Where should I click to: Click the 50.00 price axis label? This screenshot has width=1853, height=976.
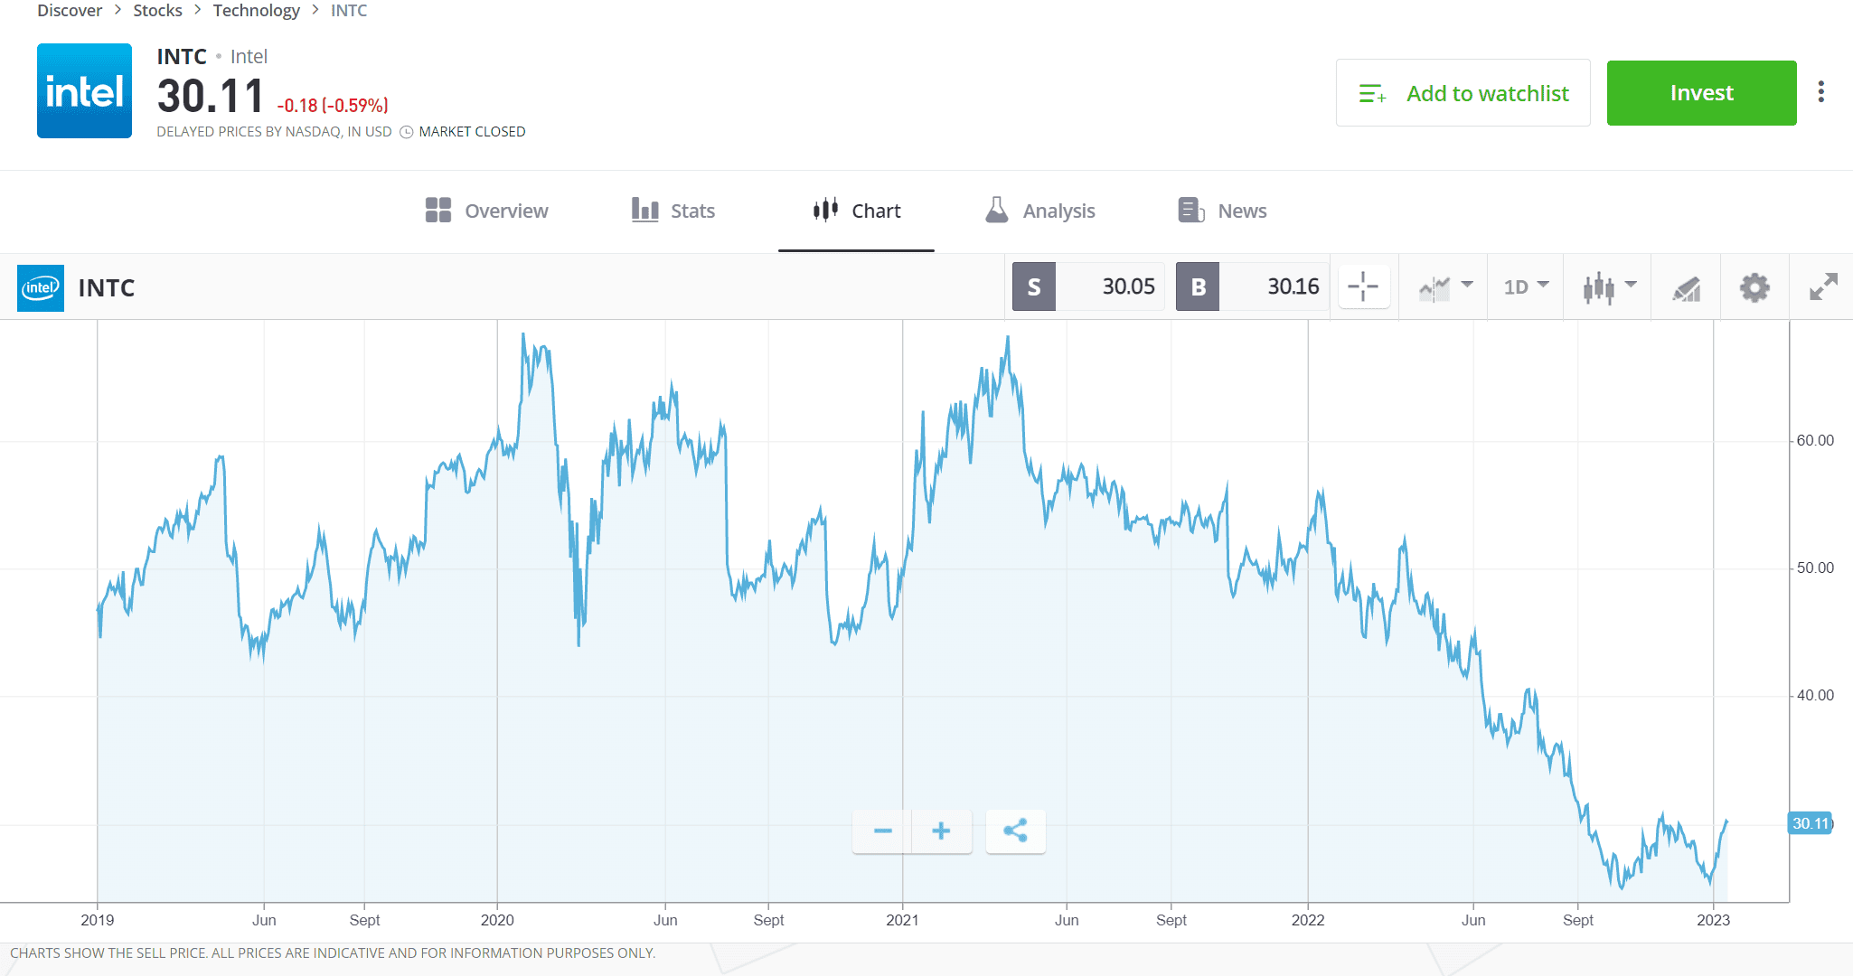1815,568
